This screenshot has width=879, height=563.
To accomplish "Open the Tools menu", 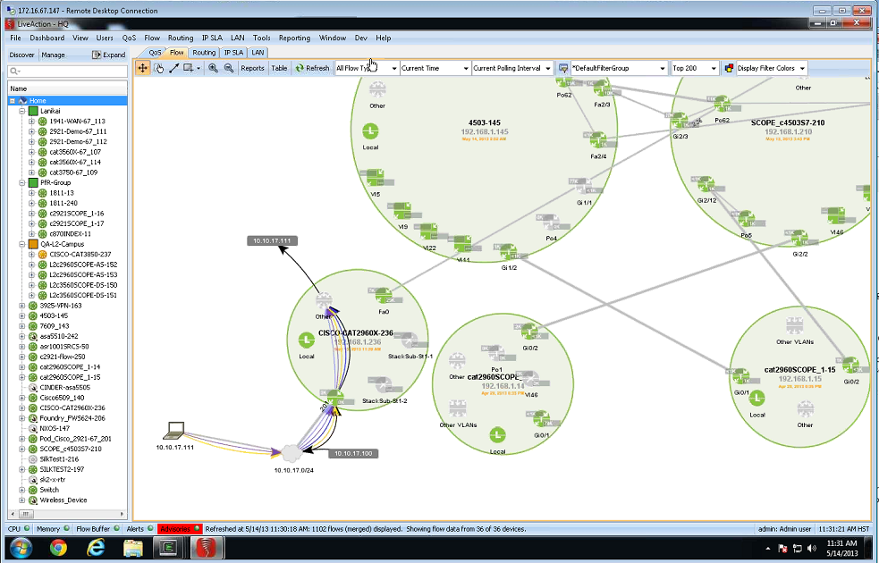I will (261, 38).
